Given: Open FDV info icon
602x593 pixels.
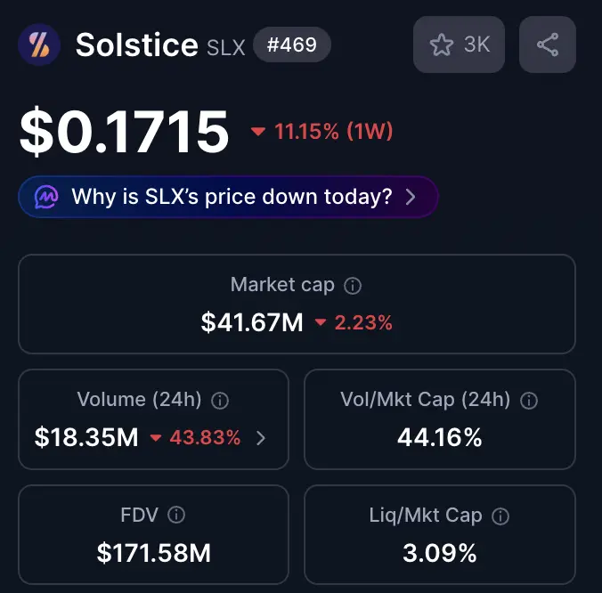Looking at the screenshot, I should 176,515.
